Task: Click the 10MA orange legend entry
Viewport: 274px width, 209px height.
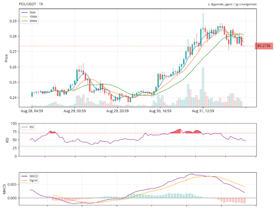Action: coord(29,17)
